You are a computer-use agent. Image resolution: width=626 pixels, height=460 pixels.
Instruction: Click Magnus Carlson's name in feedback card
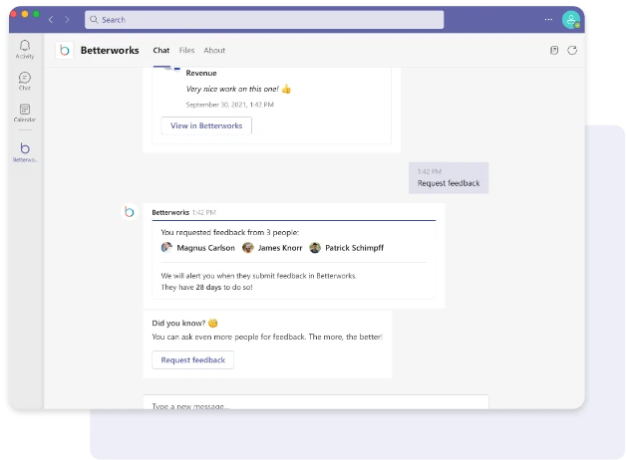[205, 248]
